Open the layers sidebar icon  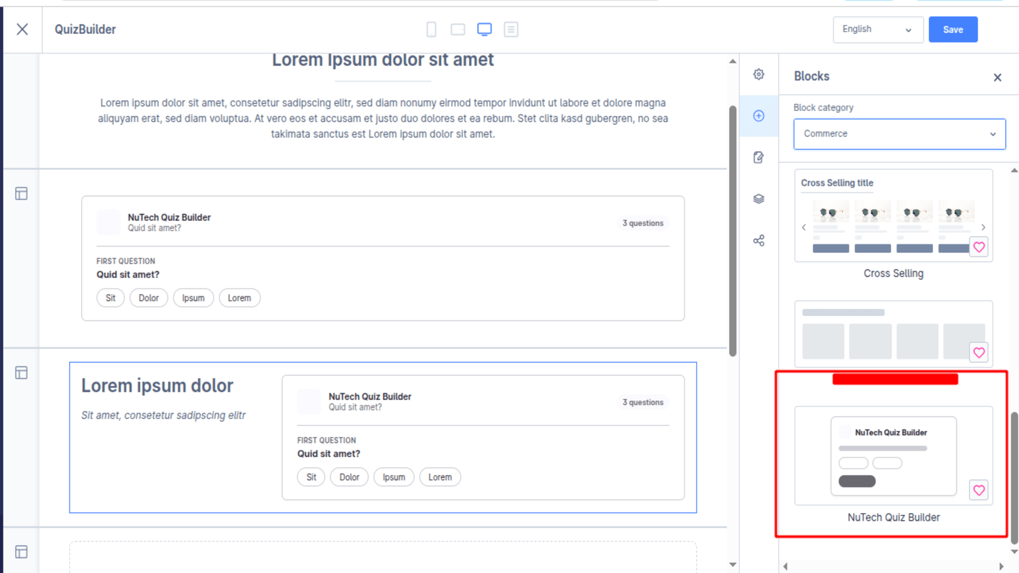coord(758,198)
